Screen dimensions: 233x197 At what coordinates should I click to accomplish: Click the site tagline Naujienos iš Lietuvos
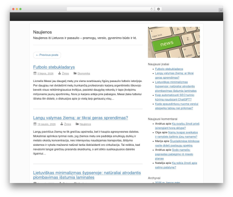click(x=85, y=38)
